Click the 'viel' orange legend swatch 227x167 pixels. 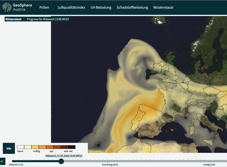click(49, 147)
